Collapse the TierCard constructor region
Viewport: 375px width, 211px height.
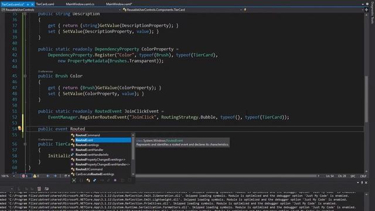point(25,144)
